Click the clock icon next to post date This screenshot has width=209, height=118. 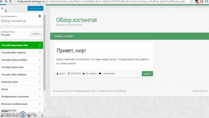[x=69, y=73]
